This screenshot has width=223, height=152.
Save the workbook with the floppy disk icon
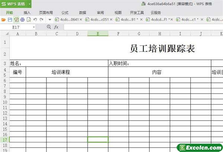point(10,19)
